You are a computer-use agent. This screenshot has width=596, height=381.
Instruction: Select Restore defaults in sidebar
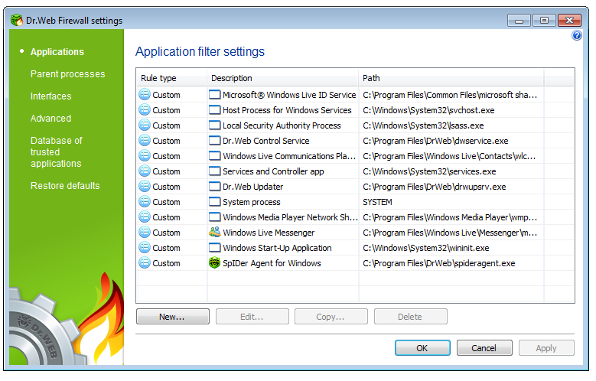coord(65,186)
